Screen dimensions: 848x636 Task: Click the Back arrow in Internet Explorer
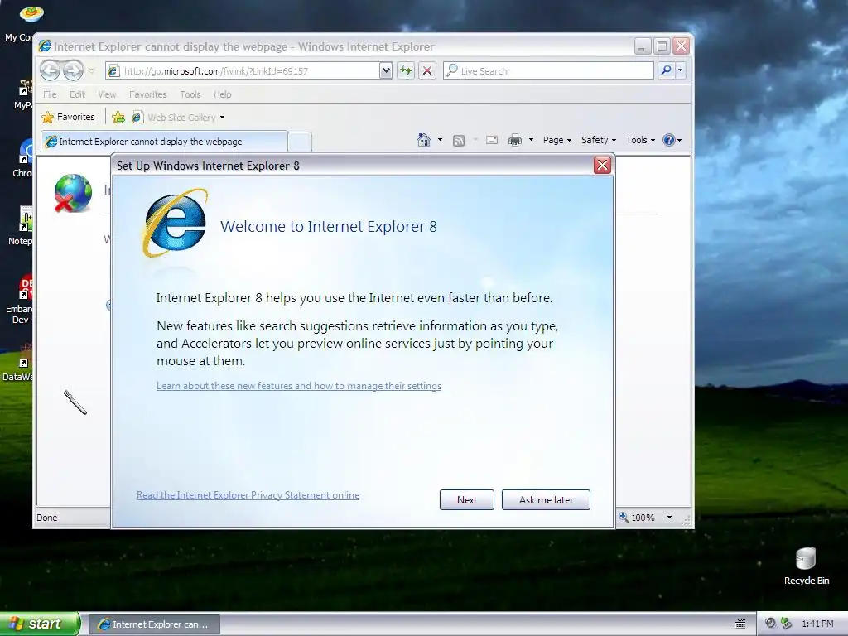coord(51,70)
